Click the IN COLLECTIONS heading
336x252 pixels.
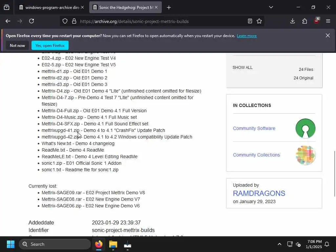252,105
